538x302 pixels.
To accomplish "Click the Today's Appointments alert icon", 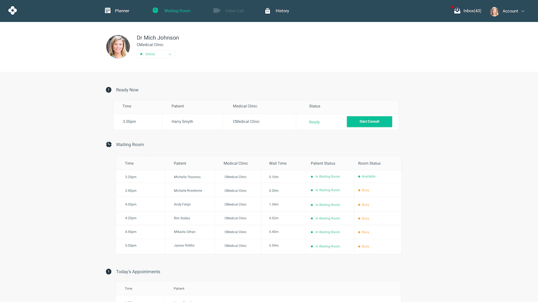I will tap(109, 271).
